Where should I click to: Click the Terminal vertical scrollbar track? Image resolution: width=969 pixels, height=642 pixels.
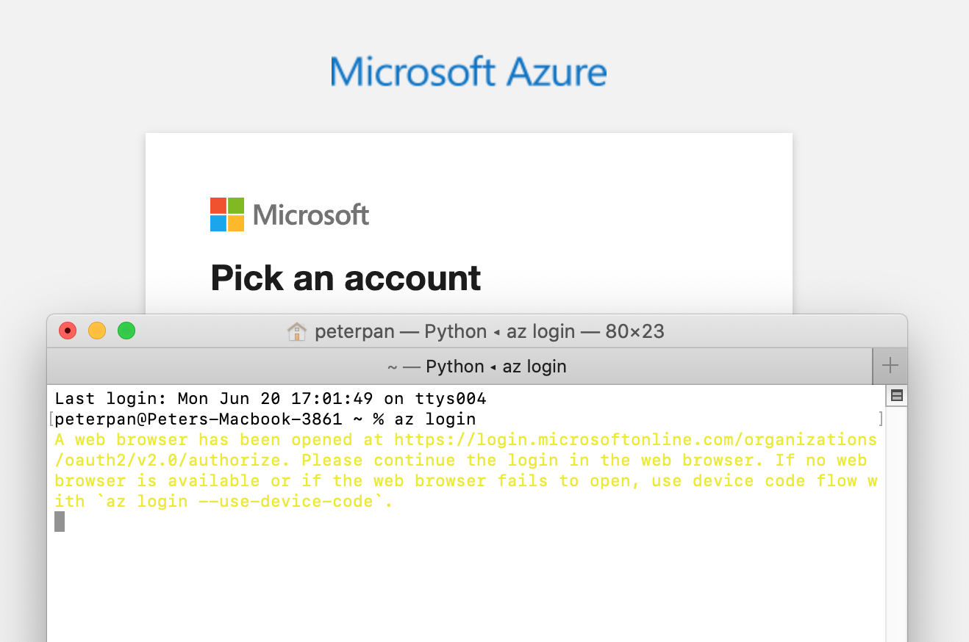(x=896, y=522)
